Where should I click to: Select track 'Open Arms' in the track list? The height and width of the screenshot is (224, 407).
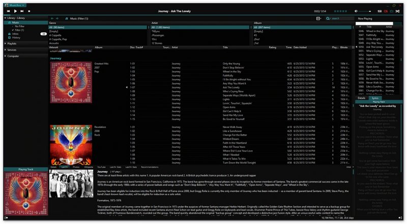point(229,107)
